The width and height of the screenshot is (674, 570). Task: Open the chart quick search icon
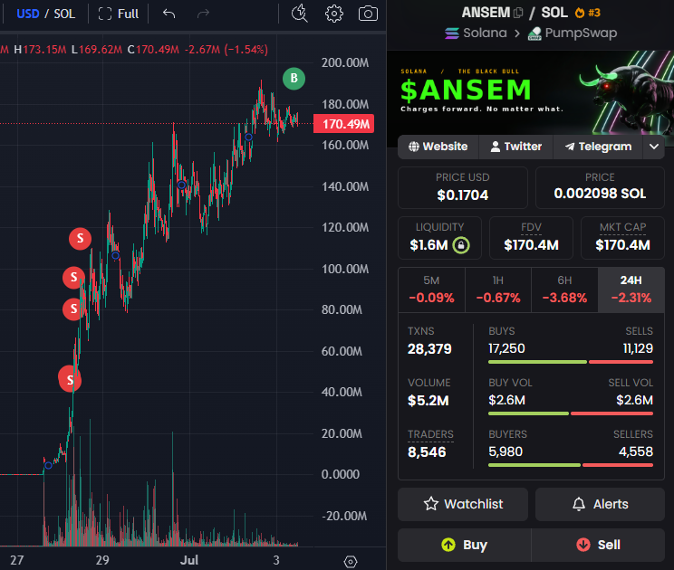tap(299, 14)
